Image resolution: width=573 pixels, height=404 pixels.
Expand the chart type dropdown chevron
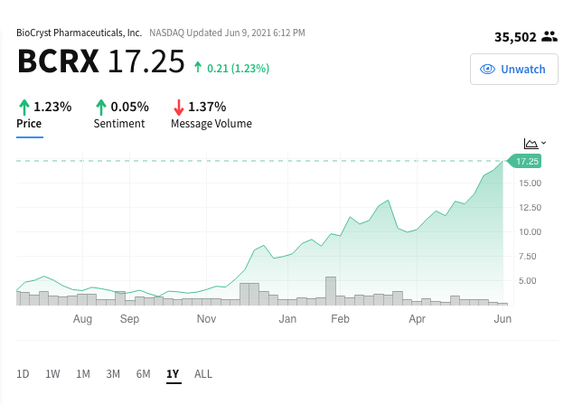coord(544,143)
